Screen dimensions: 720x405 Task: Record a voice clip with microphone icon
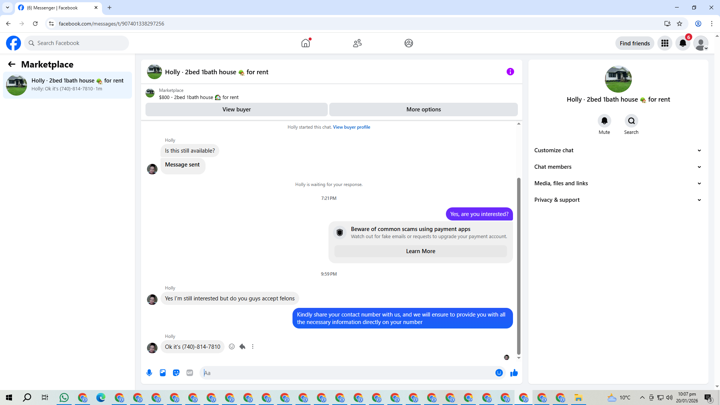149,373
